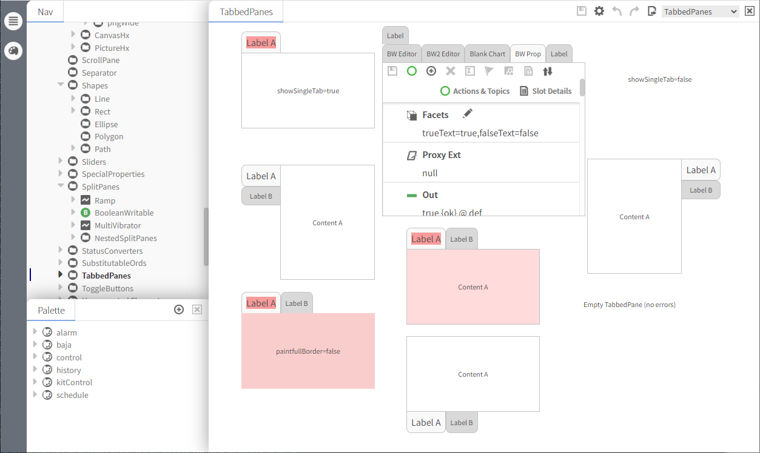Viewport: 760px width, 453px height.
Task: Click Label A tab above showSingleTab=true
Action: pos(261,42)
